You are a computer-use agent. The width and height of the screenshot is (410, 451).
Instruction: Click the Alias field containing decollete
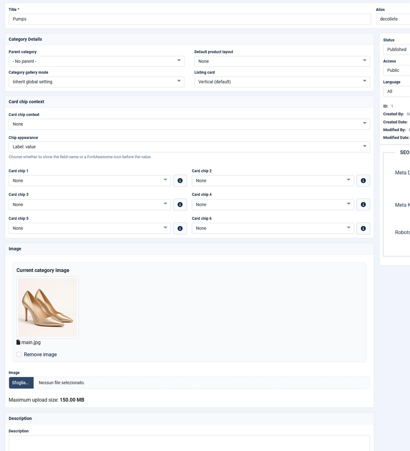coord(393,19)
